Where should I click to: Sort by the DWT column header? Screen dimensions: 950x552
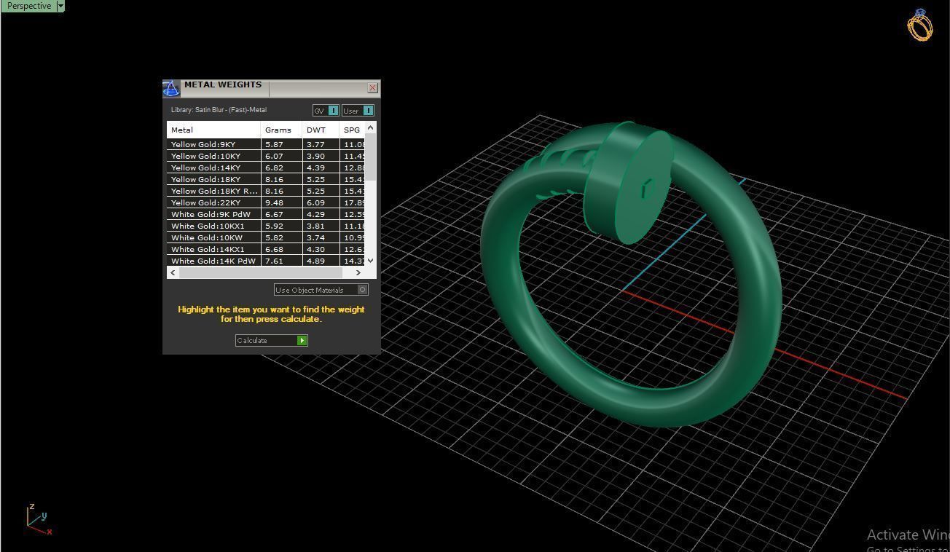tap(321, 130)
